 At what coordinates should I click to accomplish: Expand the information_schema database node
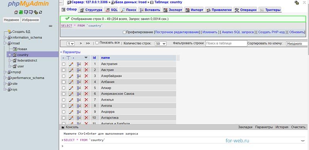(5, 38)
